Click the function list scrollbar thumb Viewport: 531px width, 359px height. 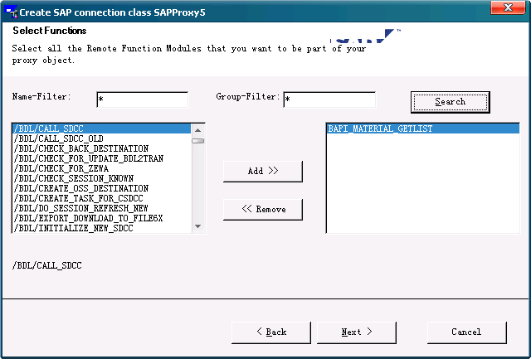[x=198, y=141]
